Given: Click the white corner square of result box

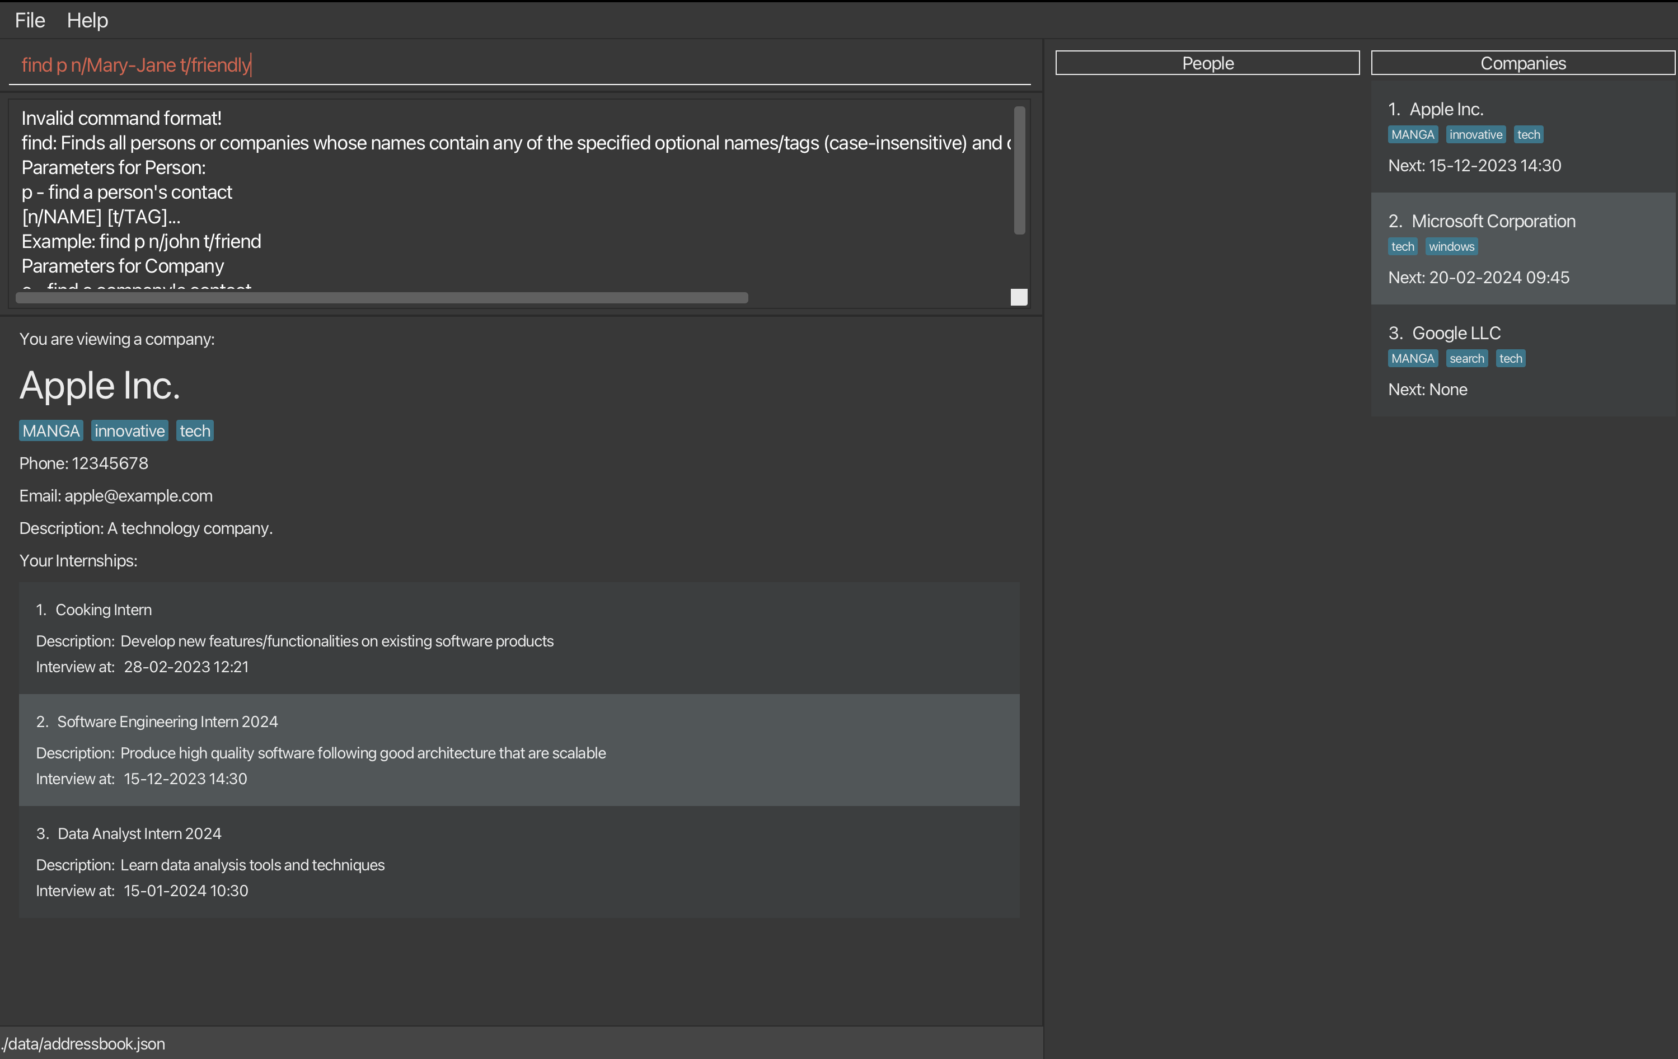Looking at the screenshot, I should 1019,298.
